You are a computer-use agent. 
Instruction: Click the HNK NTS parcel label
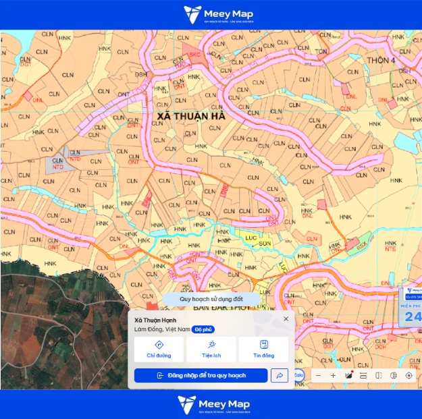pyautogui.click(x=390, y=246)
